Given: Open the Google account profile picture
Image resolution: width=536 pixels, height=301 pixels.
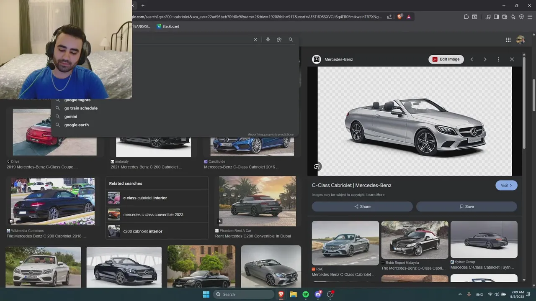Looking at the screenshot, I should coord(521,40).
